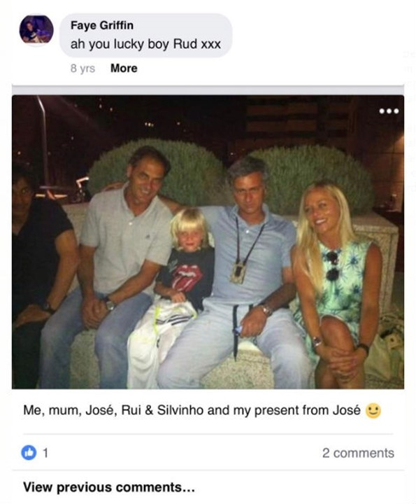This screenshot has width=416, height=504.
Task: Open Faye Griffin's profile via her name
Action: click(x=102, y=25)
